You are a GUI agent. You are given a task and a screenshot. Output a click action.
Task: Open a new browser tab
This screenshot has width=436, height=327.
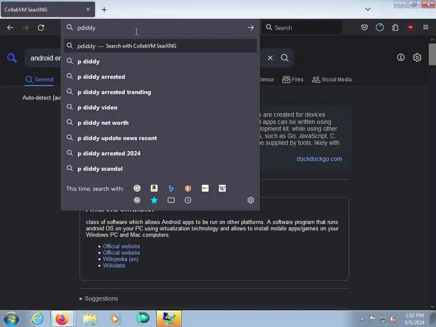point(104,9)
